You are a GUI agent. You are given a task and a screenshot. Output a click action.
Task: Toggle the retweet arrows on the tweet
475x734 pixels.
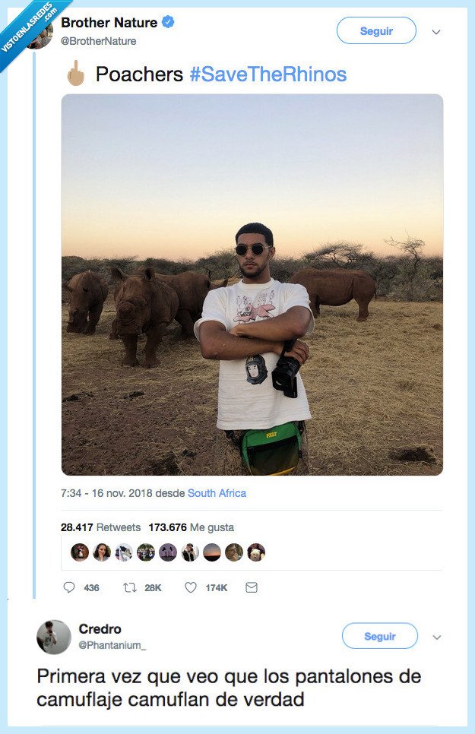point(128,587)
